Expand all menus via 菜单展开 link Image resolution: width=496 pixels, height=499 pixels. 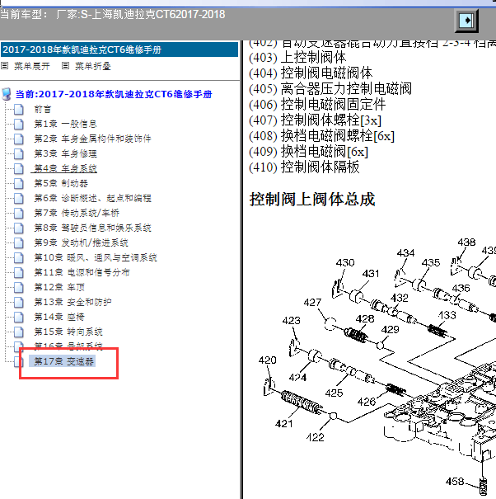tap(32, 66)
